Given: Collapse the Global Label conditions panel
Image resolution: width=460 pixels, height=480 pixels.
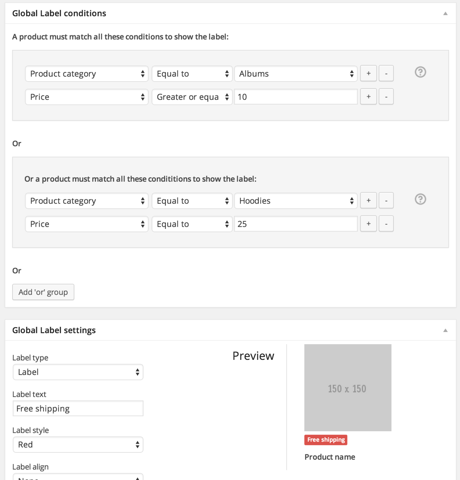Looking at the screenshot, I should click(445, 14).
